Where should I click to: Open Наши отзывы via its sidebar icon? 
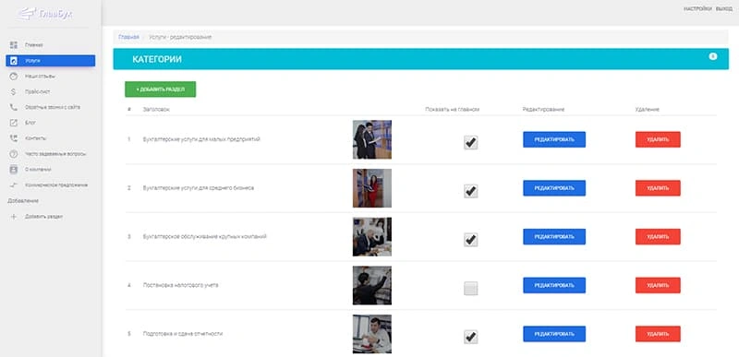click(x=14, y=77)
